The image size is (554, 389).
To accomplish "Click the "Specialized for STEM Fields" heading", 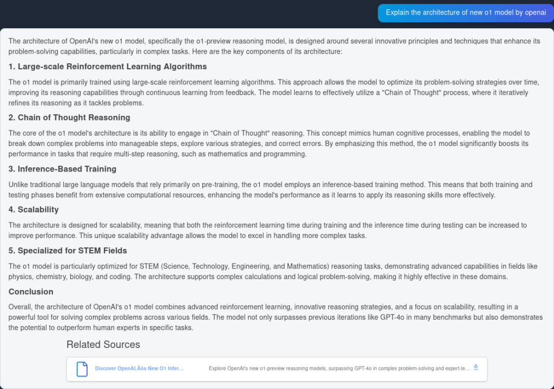I will click(68, 250).
